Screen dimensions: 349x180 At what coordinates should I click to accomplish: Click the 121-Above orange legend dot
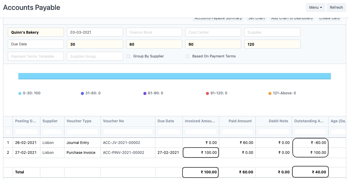click(270, 93)
